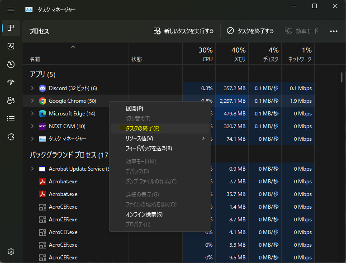Click the last AcroCEF.exe icon at bottom
This screenshot has width=346, height=263.
click(x=43, y=258)
